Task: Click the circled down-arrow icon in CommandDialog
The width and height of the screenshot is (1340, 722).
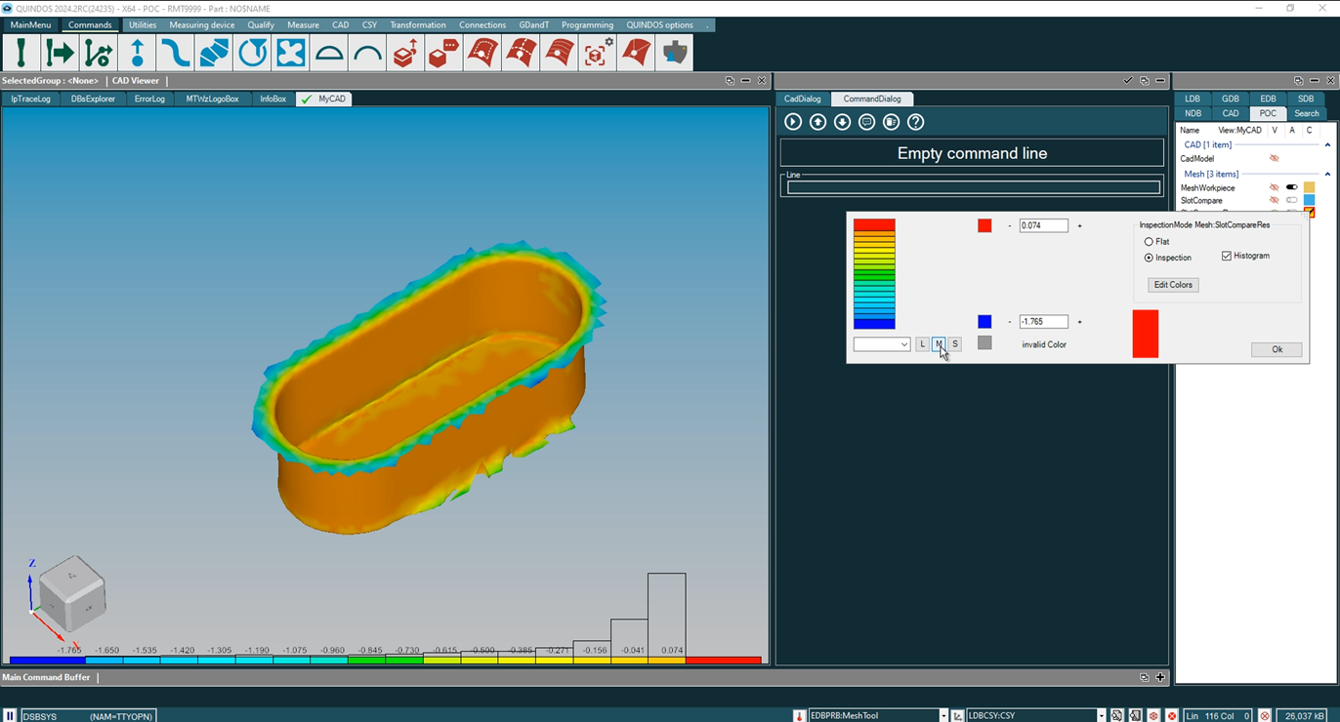Action: click(x=842, y=122)
